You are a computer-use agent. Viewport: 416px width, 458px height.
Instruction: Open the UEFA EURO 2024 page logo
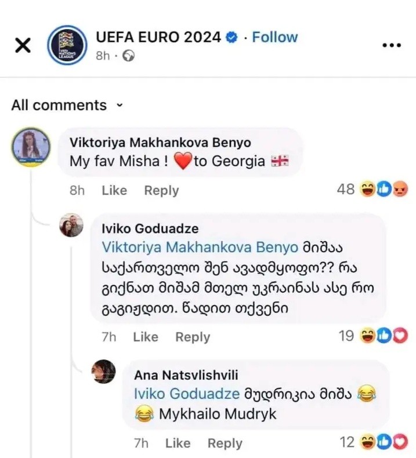pos(67,45)
